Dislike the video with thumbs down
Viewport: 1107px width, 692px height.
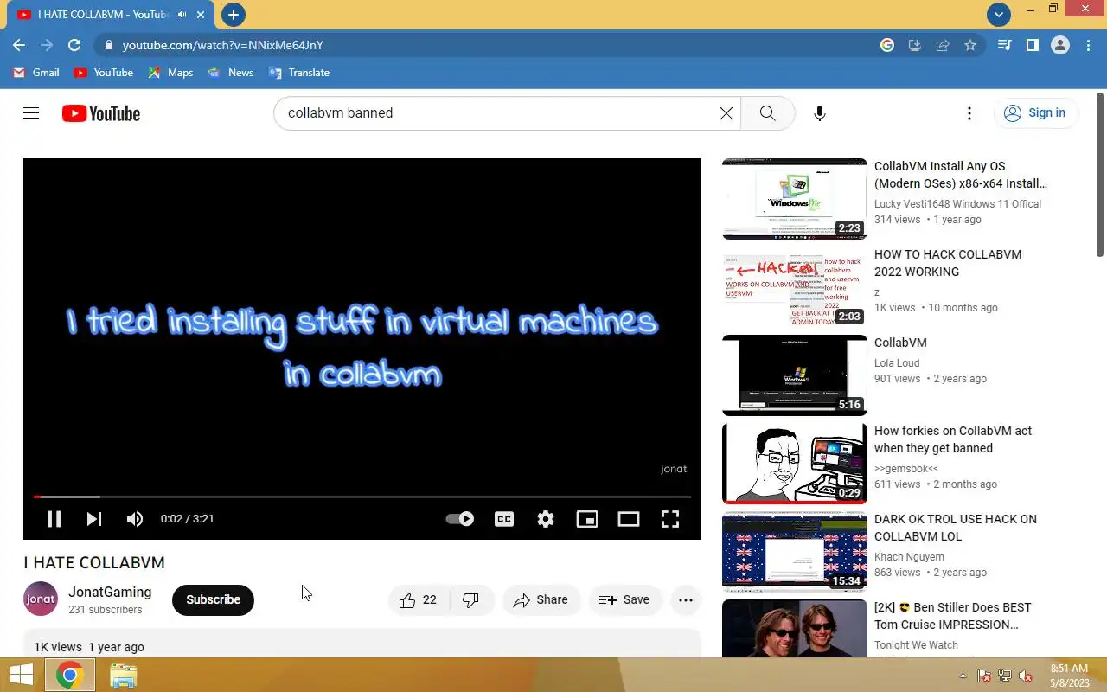click(471, 600)
